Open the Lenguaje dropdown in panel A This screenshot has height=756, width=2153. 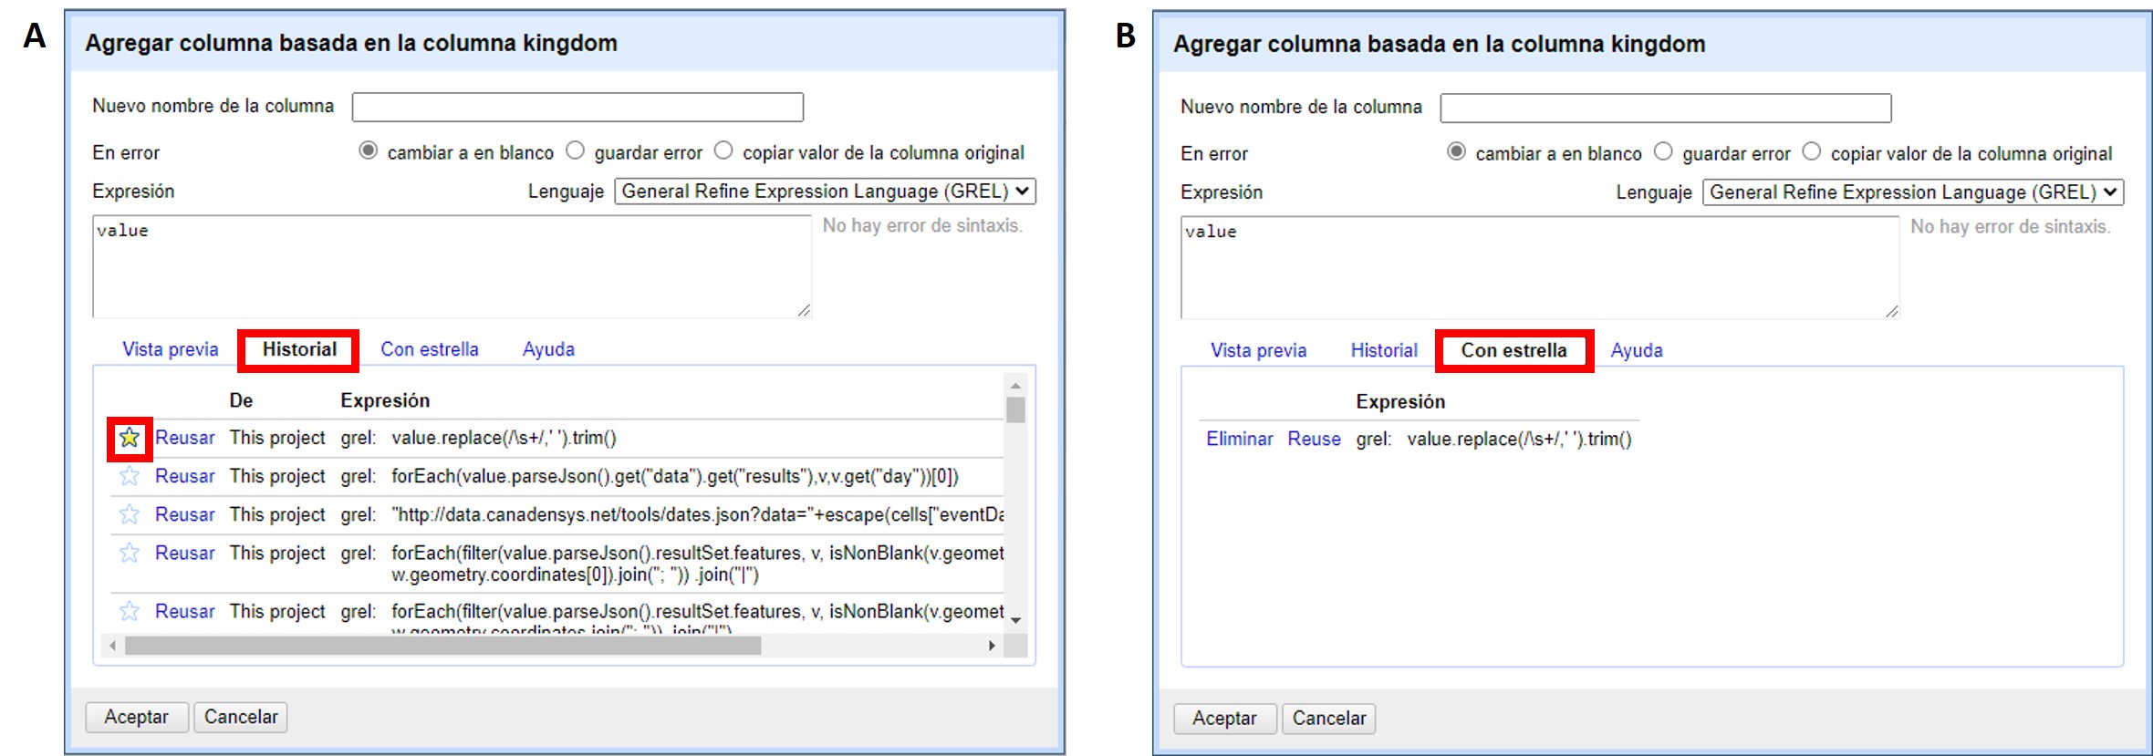click(x=825, y=192)
